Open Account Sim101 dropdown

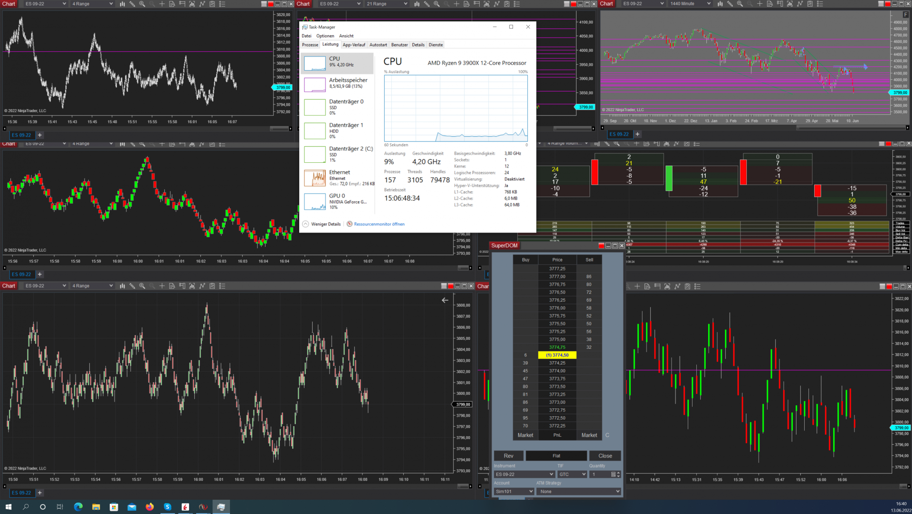pyautogui.click(x=514, y=492)
